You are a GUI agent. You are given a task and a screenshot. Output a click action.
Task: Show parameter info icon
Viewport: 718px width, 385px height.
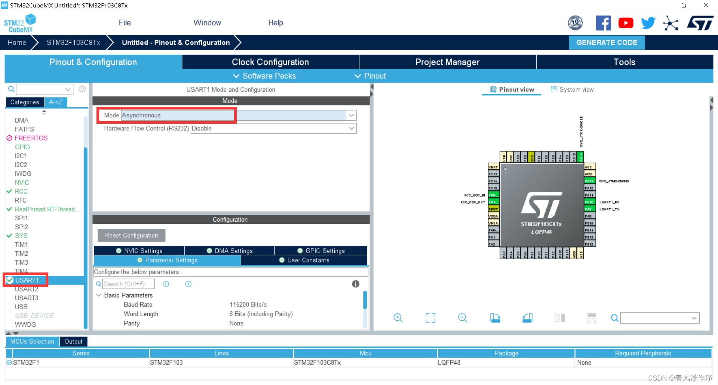[x=356, y=284]
